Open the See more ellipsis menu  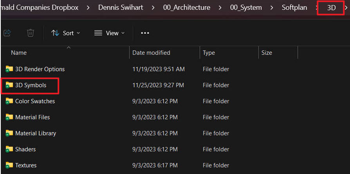pyautogui.click(x=145, y=33)
